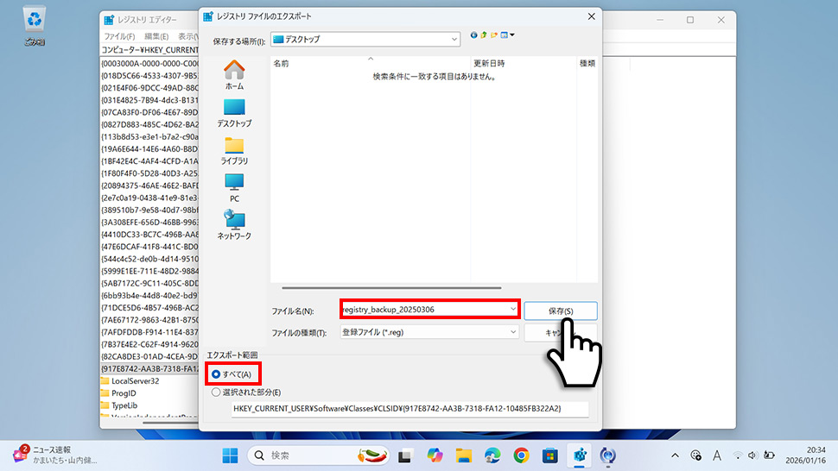The width and height of the screenshot is (838, 471).
Task: Select the All (すべて) export range
Action: coord(232,374)
